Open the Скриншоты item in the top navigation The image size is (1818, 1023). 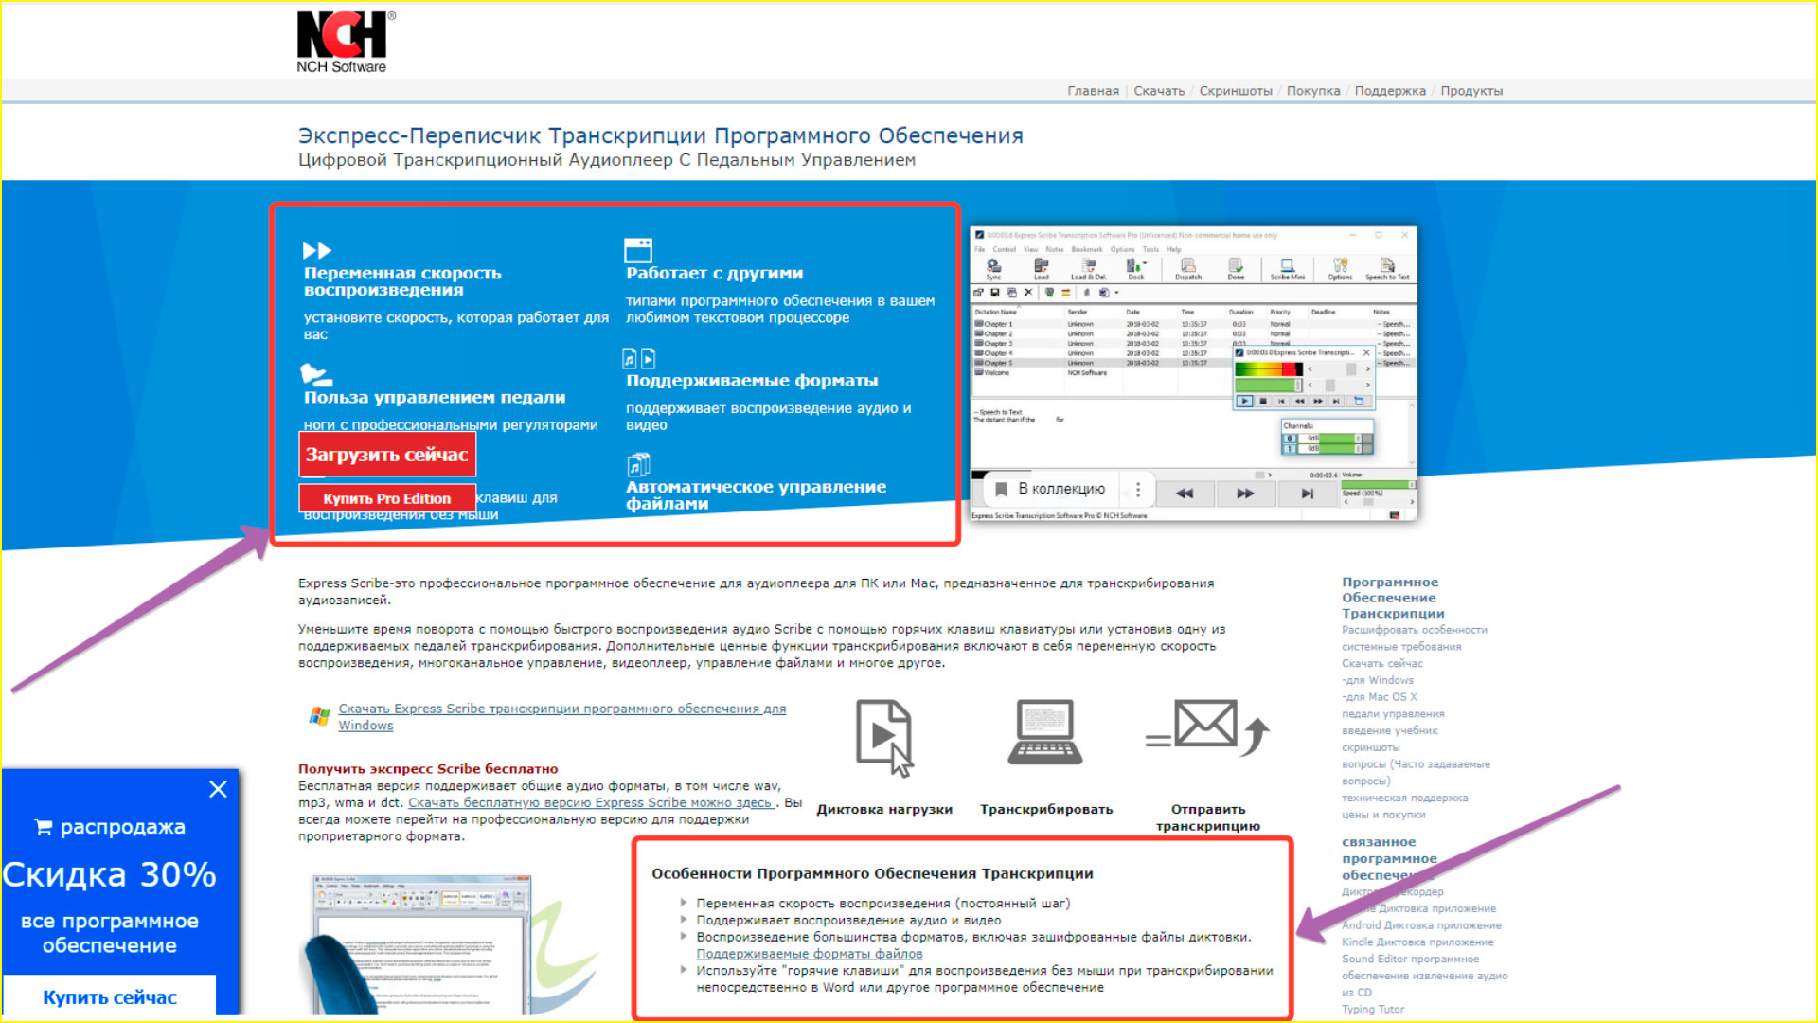(1236, 91)
